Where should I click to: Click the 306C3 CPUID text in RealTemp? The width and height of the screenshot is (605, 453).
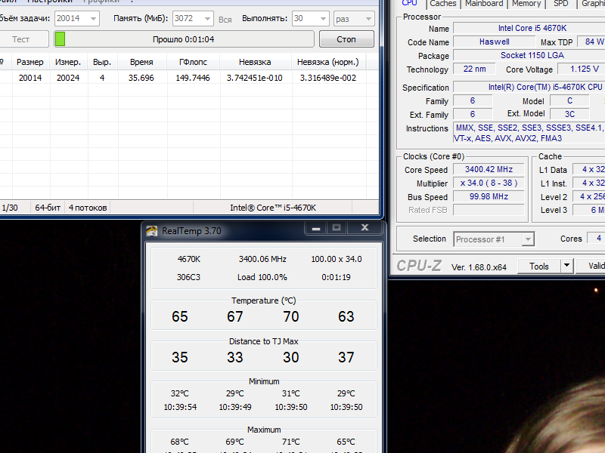[x=188, y=277]
